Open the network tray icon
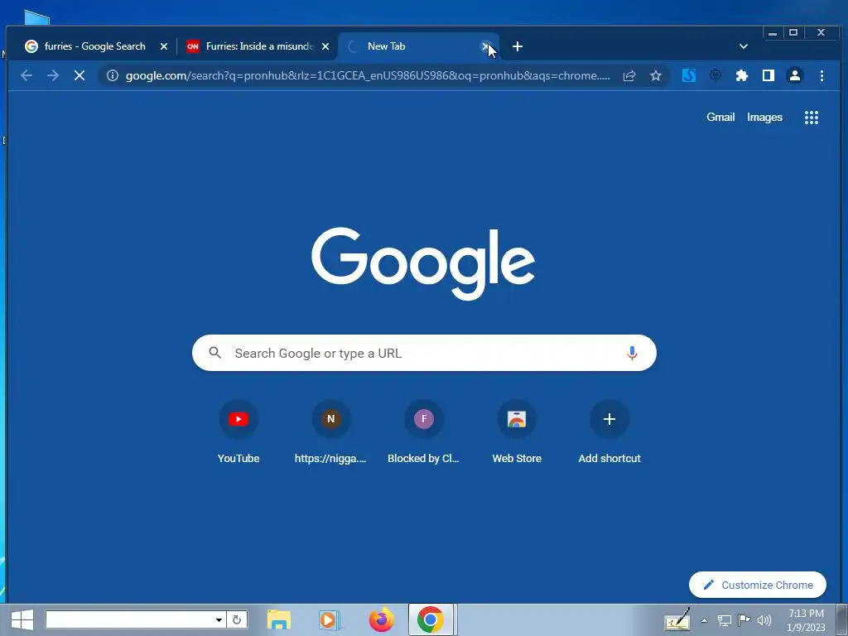Viewport: 848px width, 636px height. click(724, 620)
